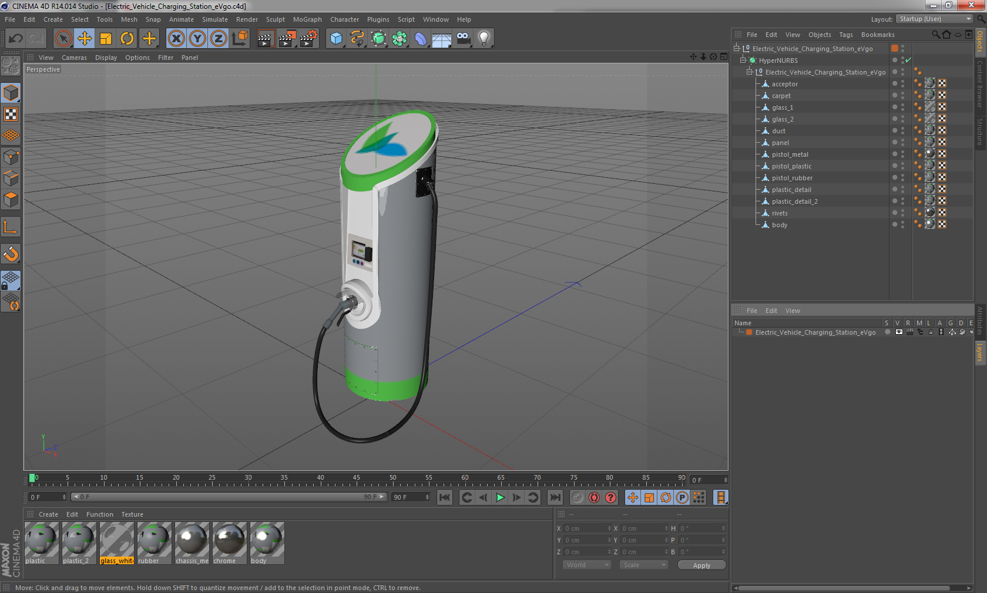
Task: Toggle layer view eye for eVgo layer
Action: pyautogui.click(x=899, y=332)
